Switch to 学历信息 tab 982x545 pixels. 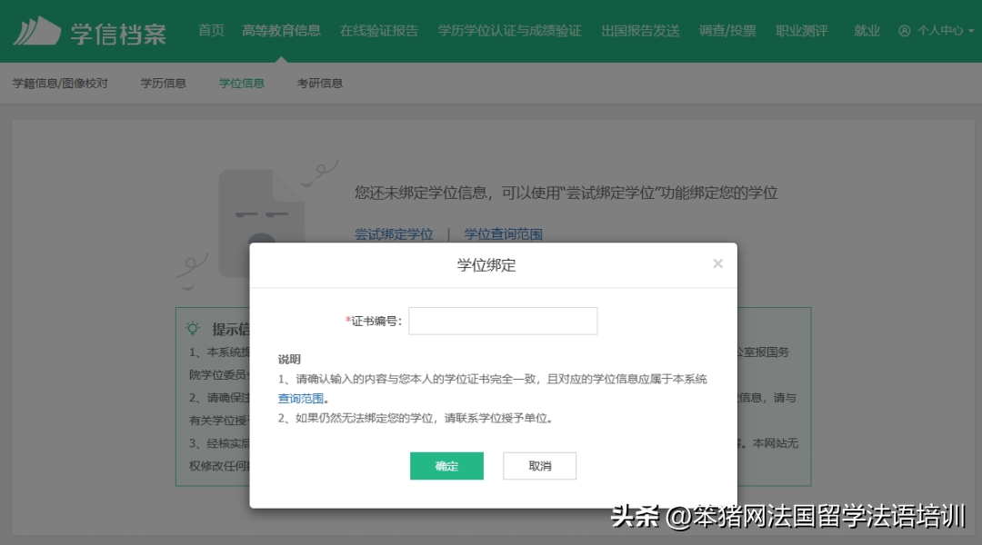[x=163, y=84]
